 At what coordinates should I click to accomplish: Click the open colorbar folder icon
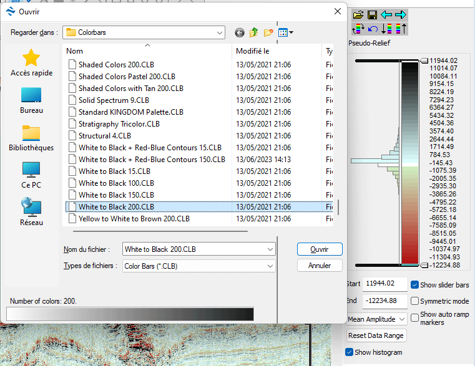(x=358, y=14)
